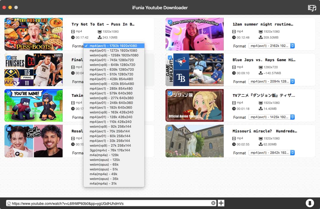This screenshot has height=209, width=320.
Task: Open the Format dropdown for 12am summer night routine
Action: point(271,46)
